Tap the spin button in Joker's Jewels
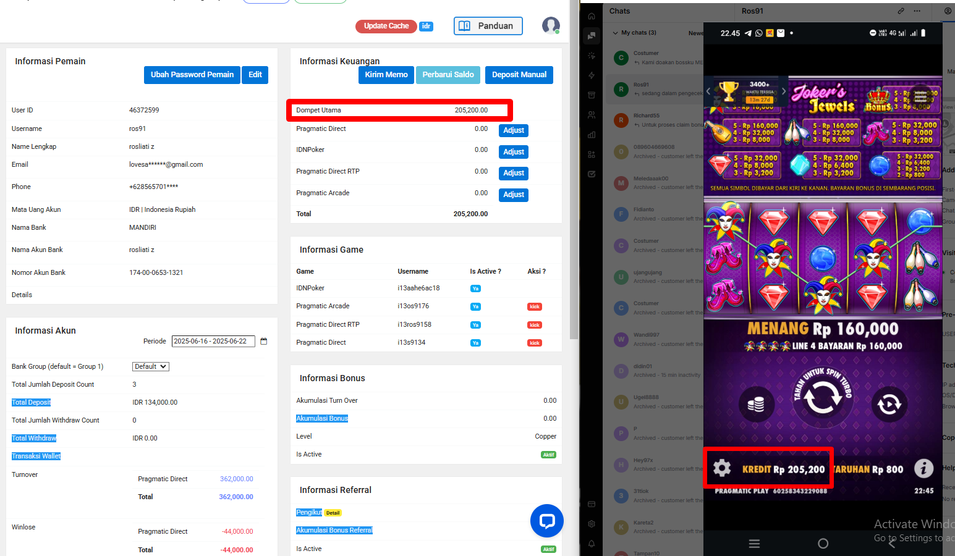The image size is (955, 556). [823, 397]
